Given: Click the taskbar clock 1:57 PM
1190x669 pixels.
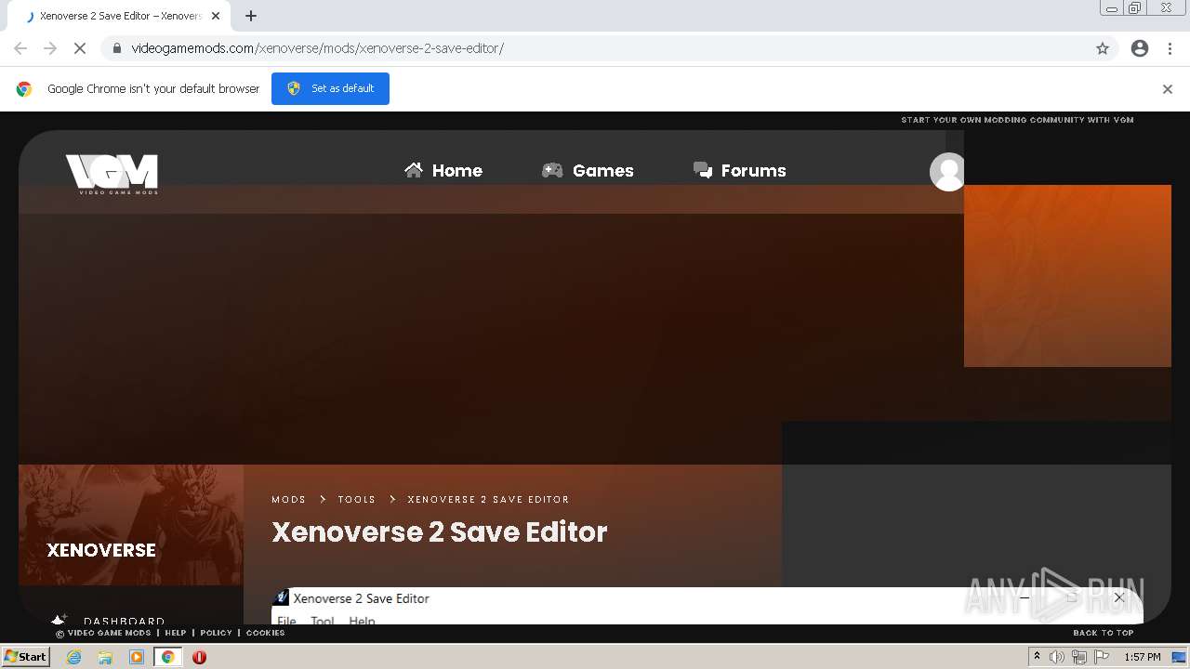Looking at the screenshot, I should 1142,657.
